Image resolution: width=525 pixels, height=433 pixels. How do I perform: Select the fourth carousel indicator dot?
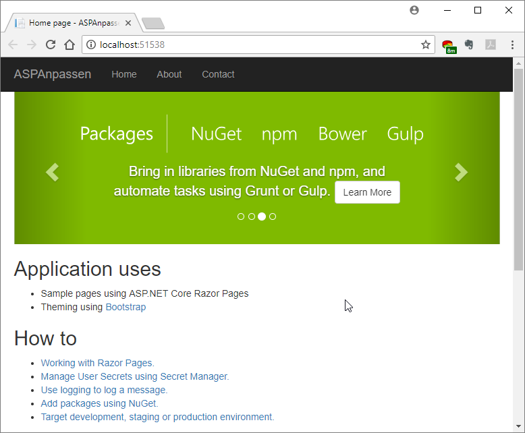(x=273, y=216)
